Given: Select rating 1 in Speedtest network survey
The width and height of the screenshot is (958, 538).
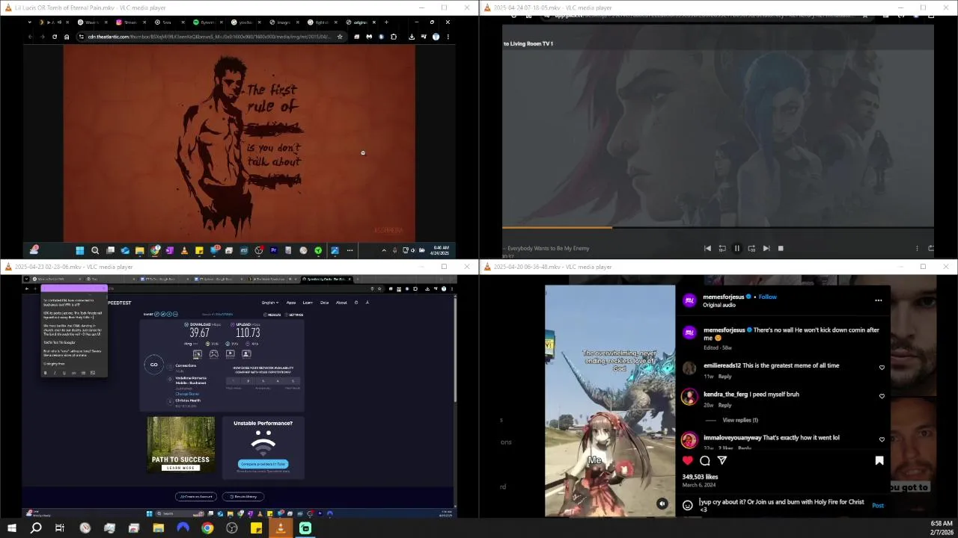Looking at the screenshot, I should pyautogui.click(x=234, y=381).
